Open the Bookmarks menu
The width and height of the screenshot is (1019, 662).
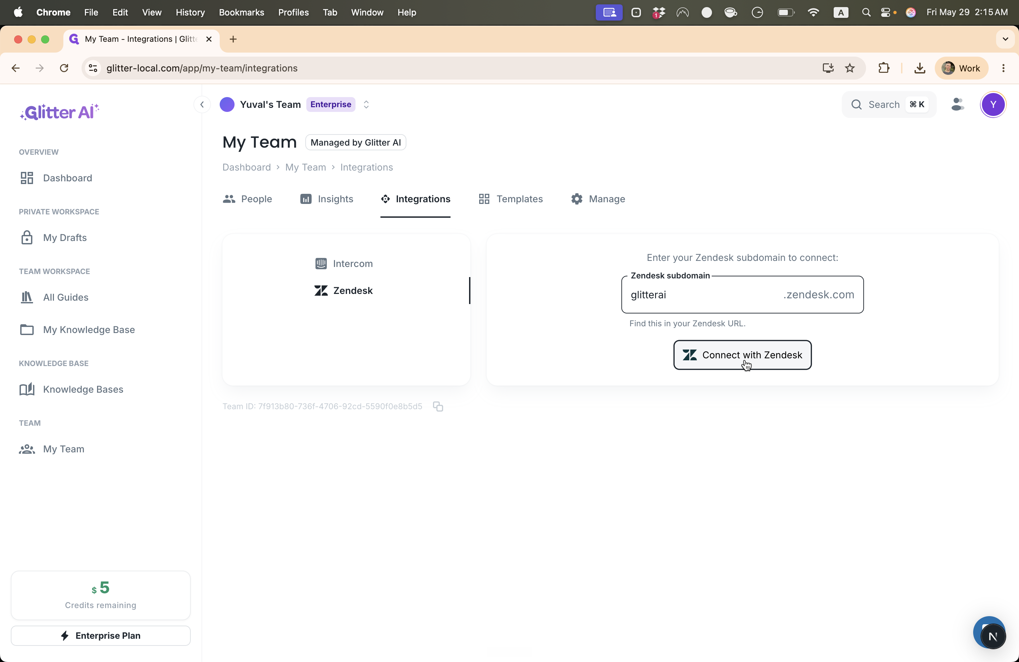(x=242, y=12)
